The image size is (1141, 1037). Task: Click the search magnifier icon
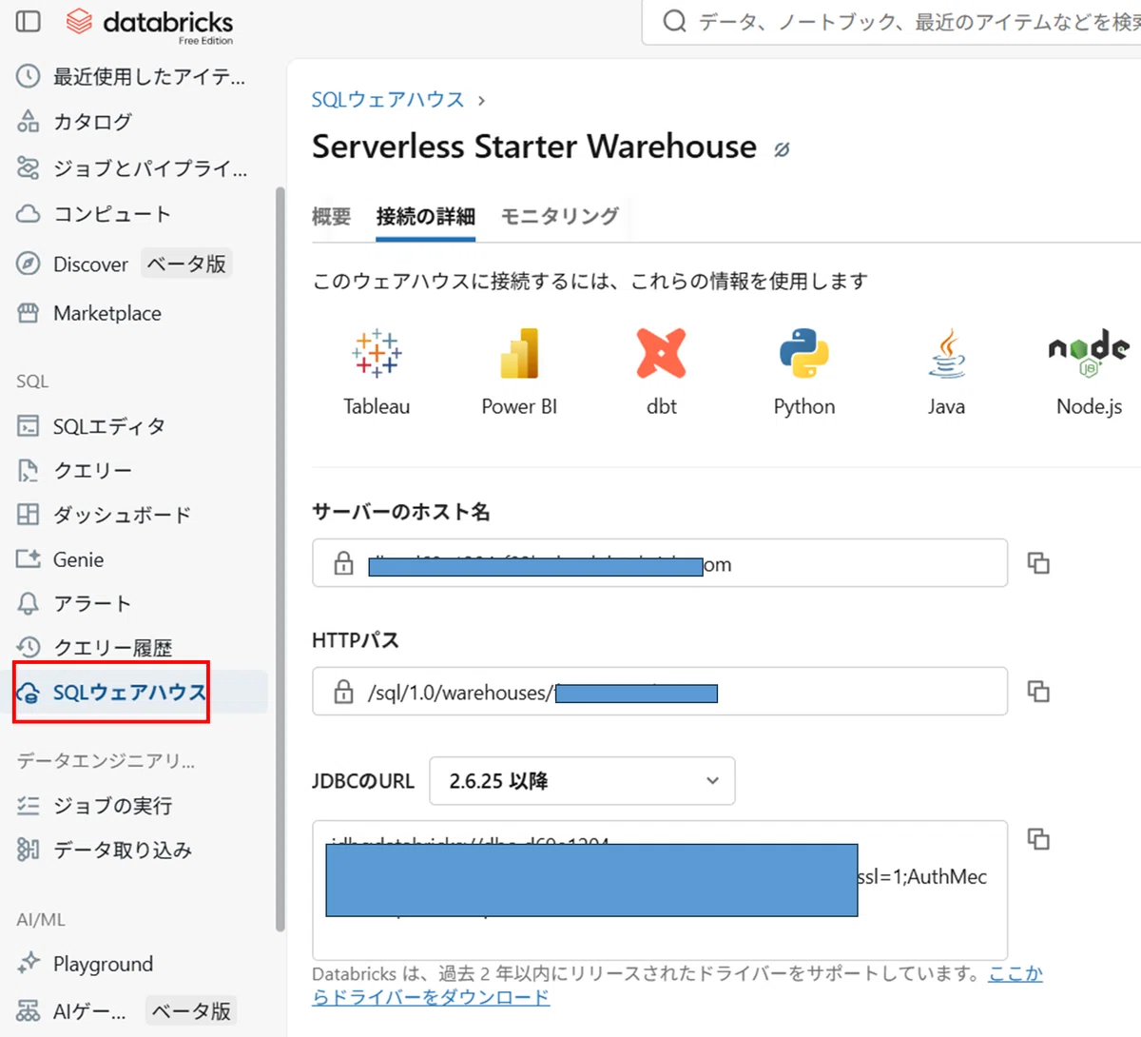coord(674,21)
